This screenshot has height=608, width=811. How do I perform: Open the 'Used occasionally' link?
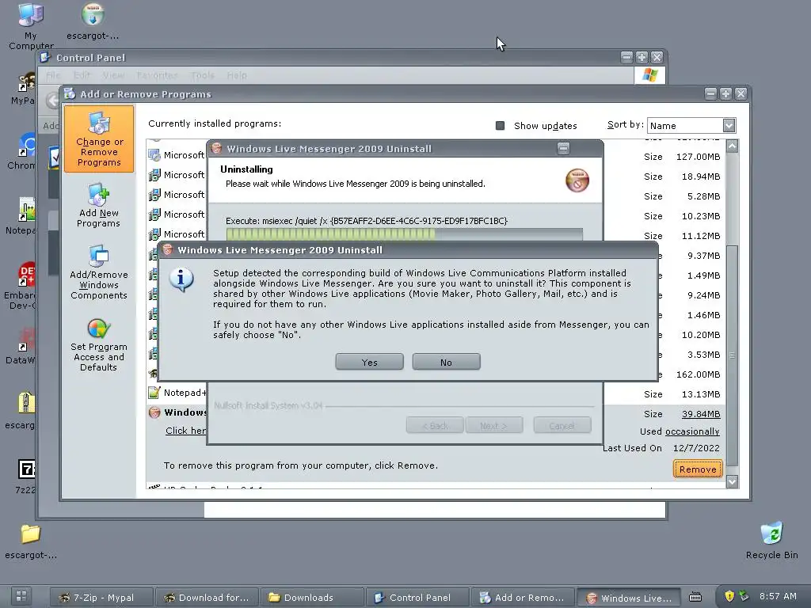click(692, 431)
